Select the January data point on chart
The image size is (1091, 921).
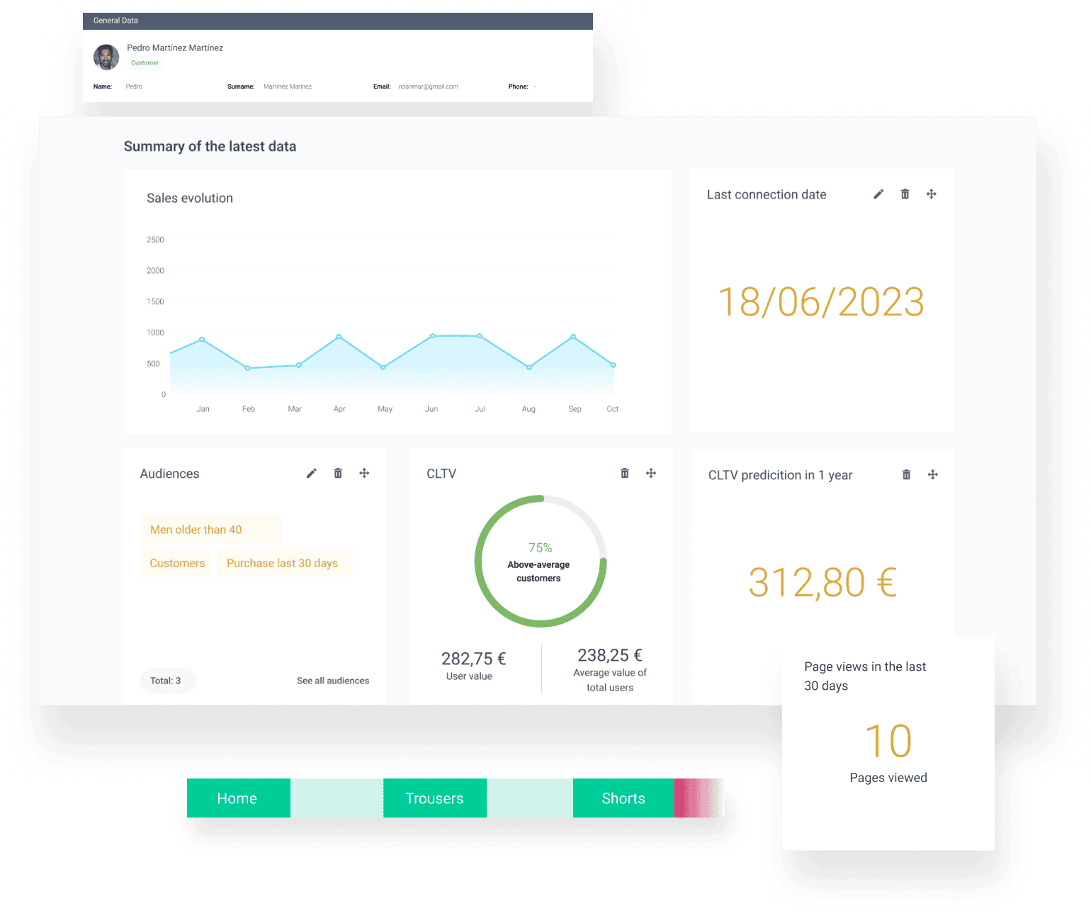tap(203, 340)
